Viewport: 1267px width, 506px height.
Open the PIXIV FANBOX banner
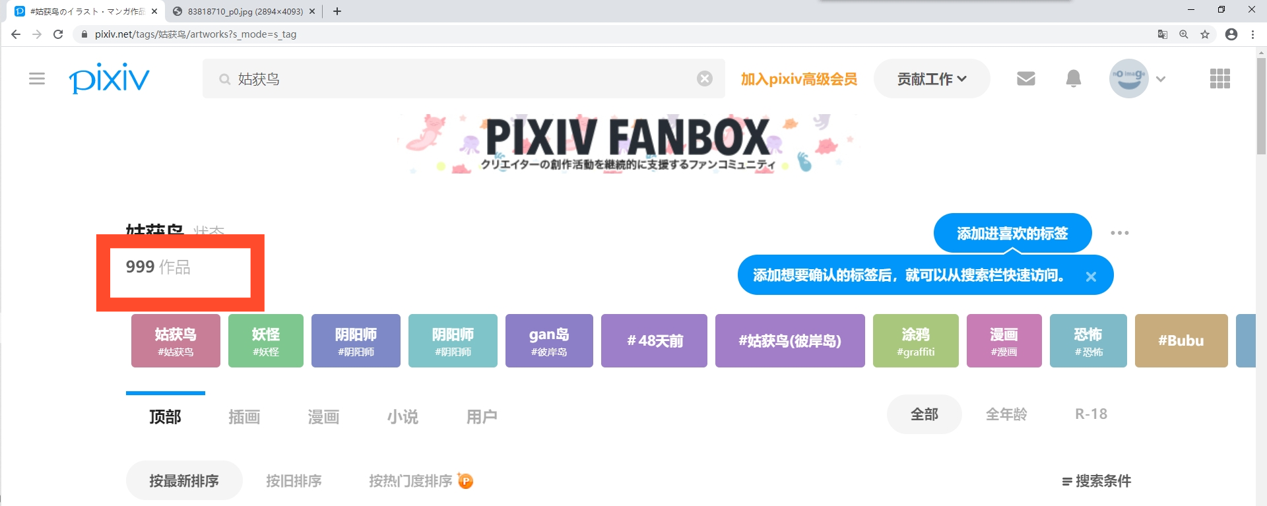[x=627, y=144]
